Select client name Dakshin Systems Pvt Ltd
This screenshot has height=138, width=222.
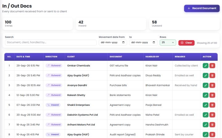pyautogui.click(x=82, y=115)
